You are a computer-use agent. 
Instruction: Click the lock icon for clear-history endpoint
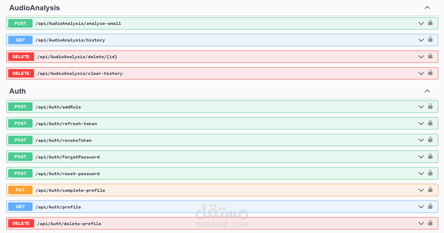pyautogui.click(x=430, y=72)
